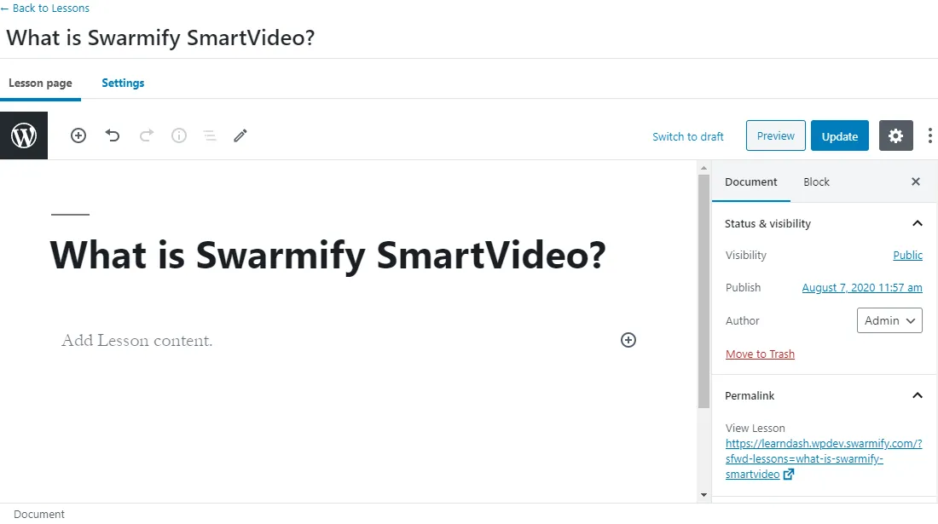Open the three-dot more options menu
The height and width of the screenshot is (524, 938).
[929, 135]
